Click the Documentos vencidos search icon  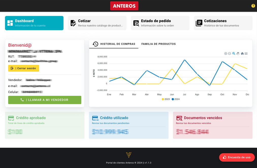coord(179,118)
